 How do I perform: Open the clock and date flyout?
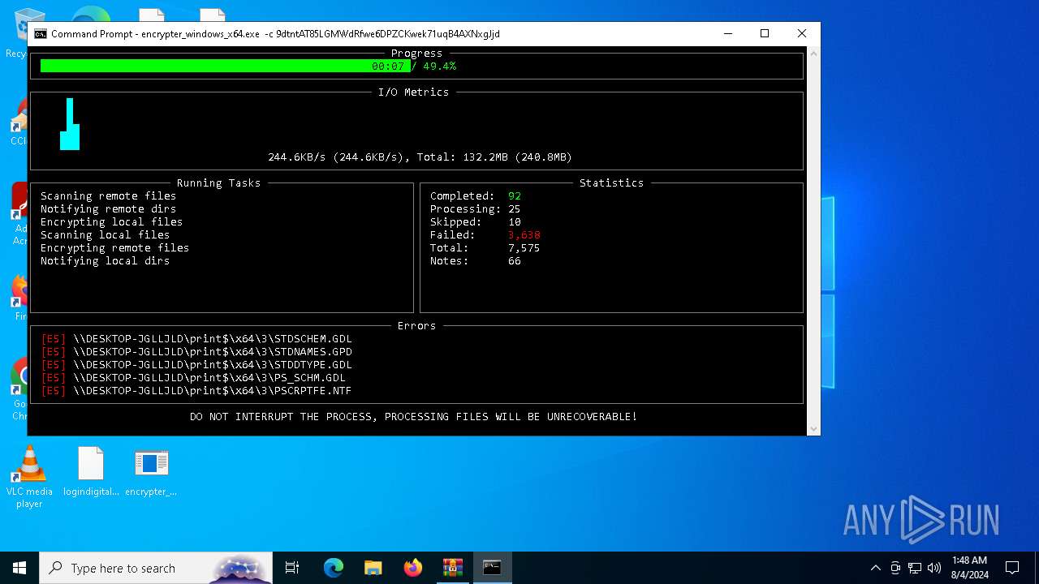(969, 568)
